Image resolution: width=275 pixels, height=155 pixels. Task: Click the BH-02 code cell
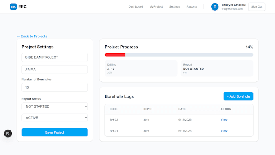114,119
